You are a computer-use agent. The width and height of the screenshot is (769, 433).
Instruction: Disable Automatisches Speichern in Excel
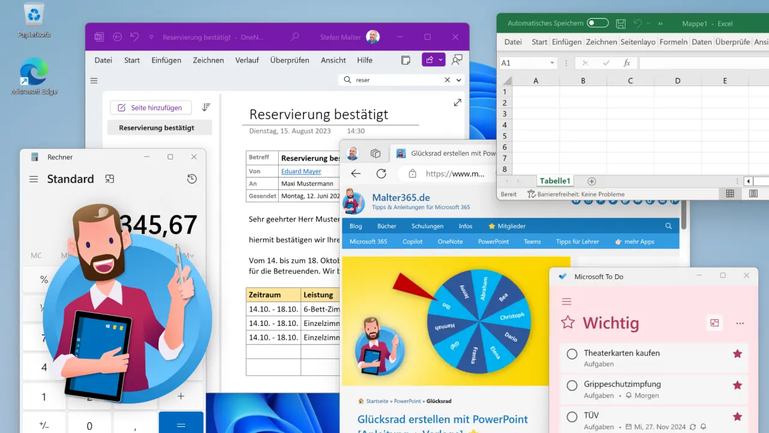(597, 22)
